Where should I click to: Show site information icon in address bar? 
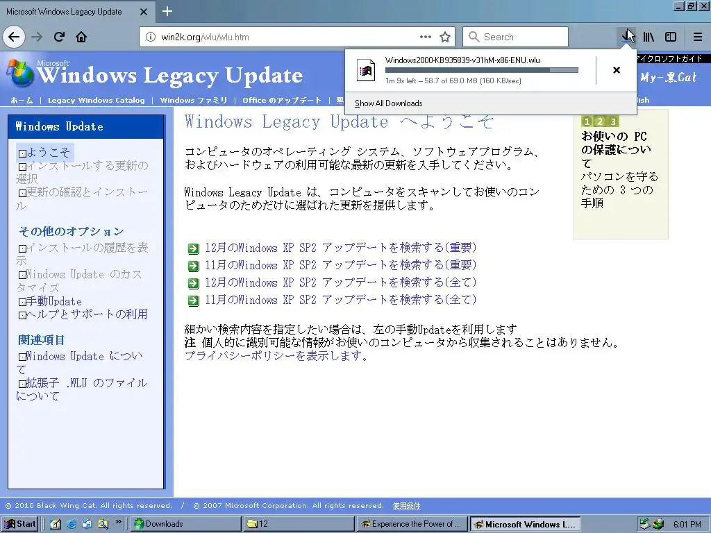[x=151, y=37]
